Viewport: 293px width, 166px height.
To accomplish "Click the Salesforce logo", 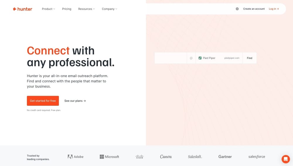I will click(x=257, y=157).
